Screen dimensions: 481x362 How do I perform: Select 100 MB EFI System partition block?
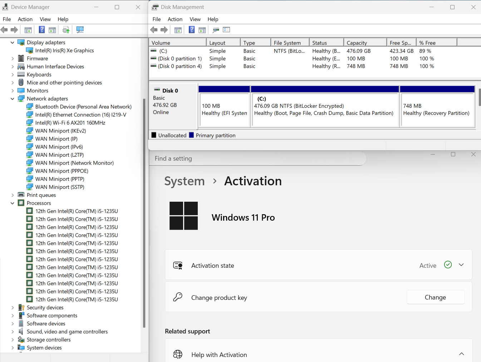click(x=224, y=106)
